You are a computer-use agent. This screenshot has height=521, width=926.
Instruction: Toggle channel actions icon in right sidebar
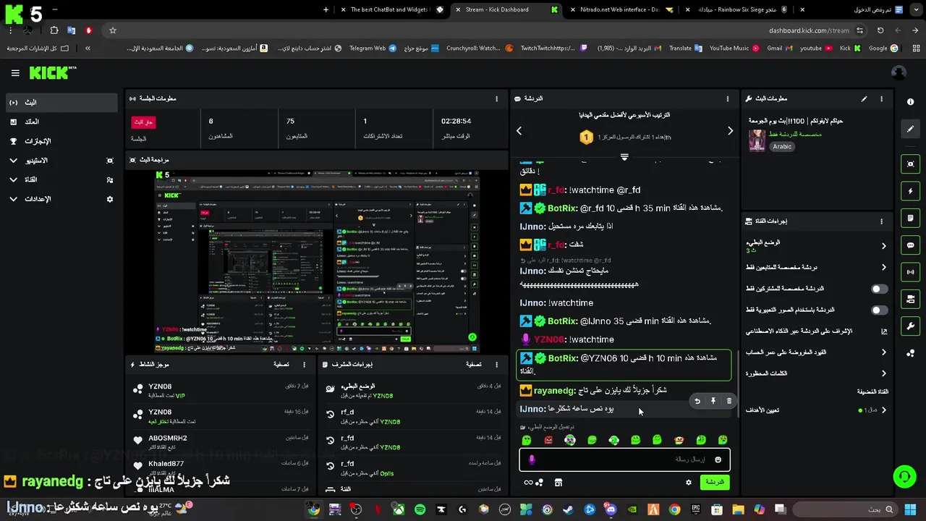coord(911,299)
